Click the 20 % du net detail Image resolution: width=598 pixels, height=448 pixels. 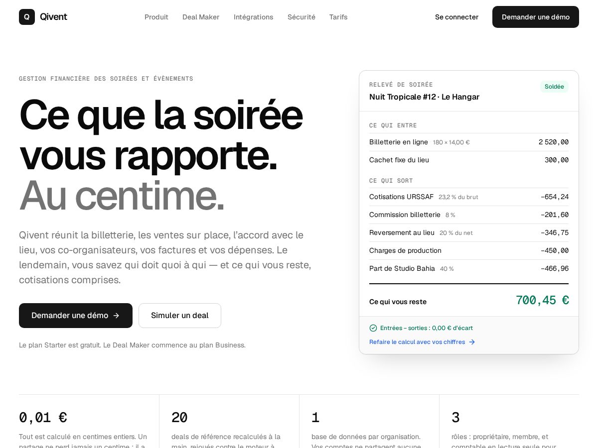coord(456,233)
